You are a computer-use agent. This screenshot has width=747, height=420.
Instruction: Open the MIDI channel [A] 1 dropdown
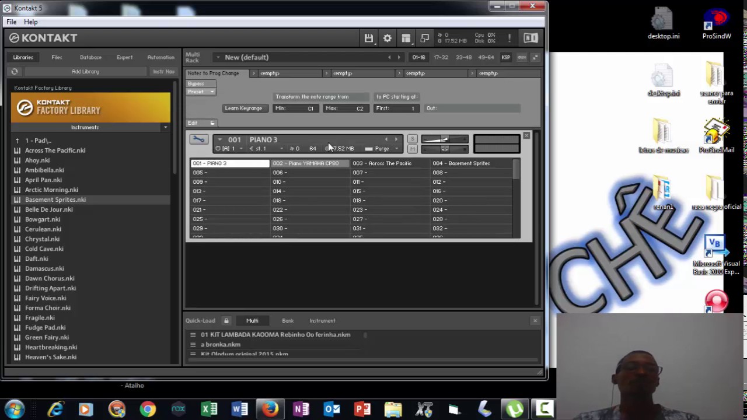click(x=231, y=149)
